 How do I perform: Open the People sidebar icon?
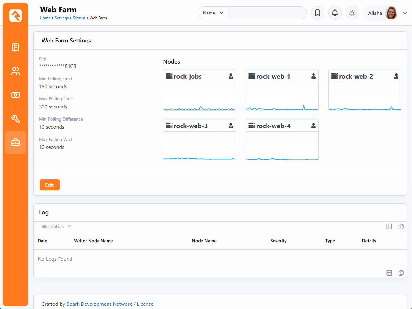coord(15,71)
